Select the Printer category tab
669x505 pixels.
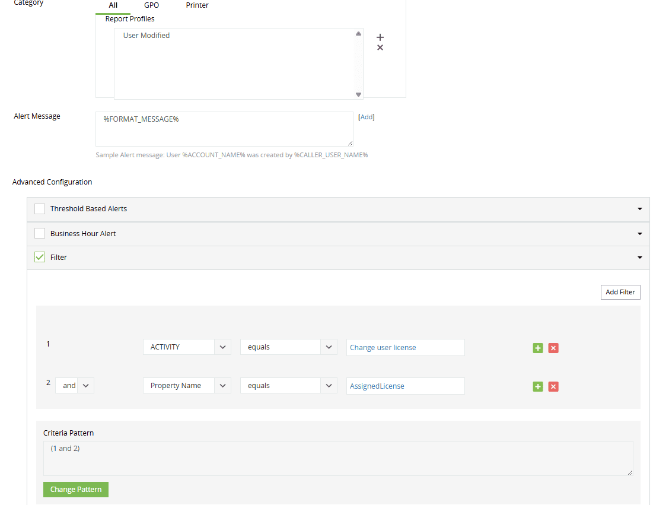point(197,5)
